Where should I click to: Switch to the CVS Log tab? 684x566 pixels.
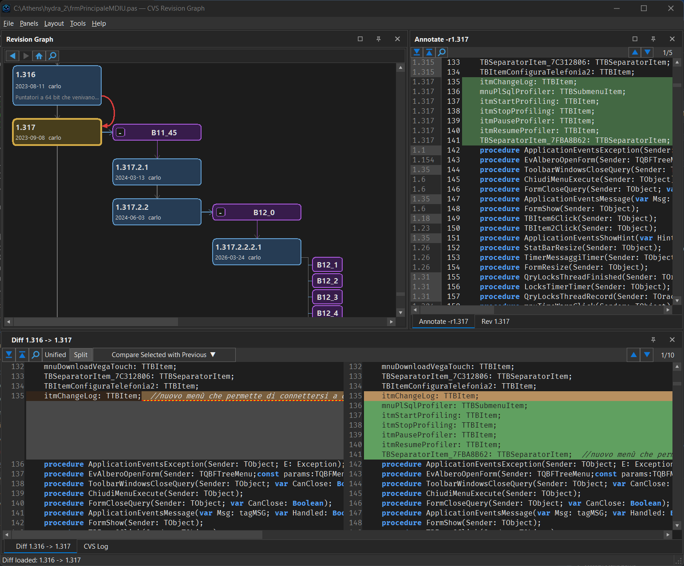click(96, 546)
